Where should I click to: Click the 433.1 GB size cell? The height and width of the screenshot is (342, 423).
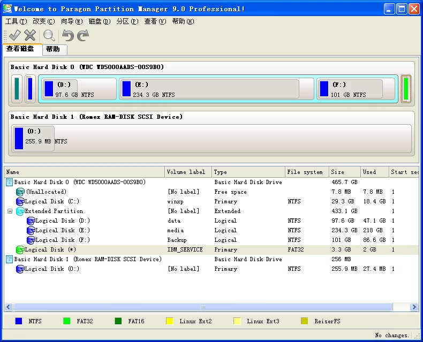click(x=344, y=211)
